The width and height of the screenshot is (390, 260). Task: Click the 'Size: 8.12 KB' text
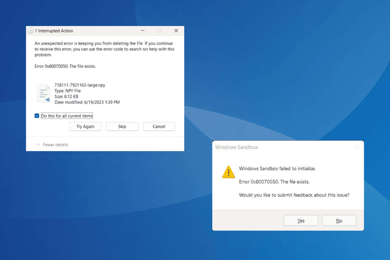tap(66, 96)
